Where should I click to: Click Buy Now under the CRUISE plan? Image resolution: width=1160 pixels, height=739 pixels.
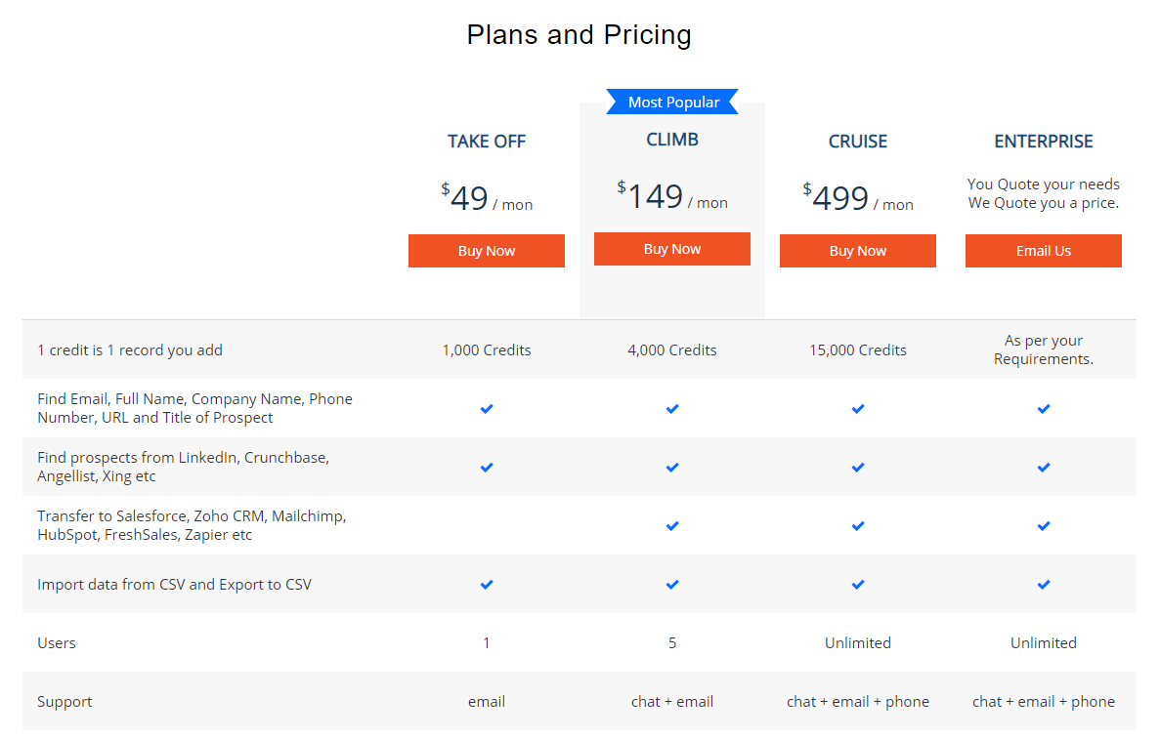[857, 251]
